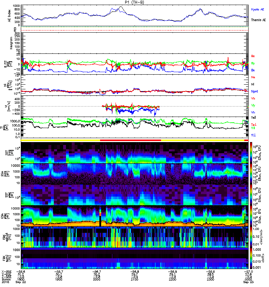The height and width of the screenshot is (287, 269).
Task: Select the red "Ne" density legend label
Action: 253,77
